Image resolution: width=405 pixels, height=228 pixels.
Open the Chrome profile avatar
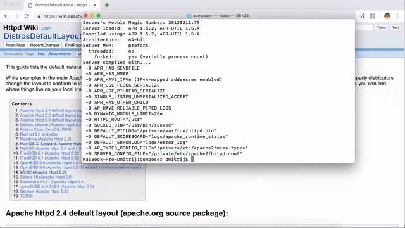click(387, 16)
